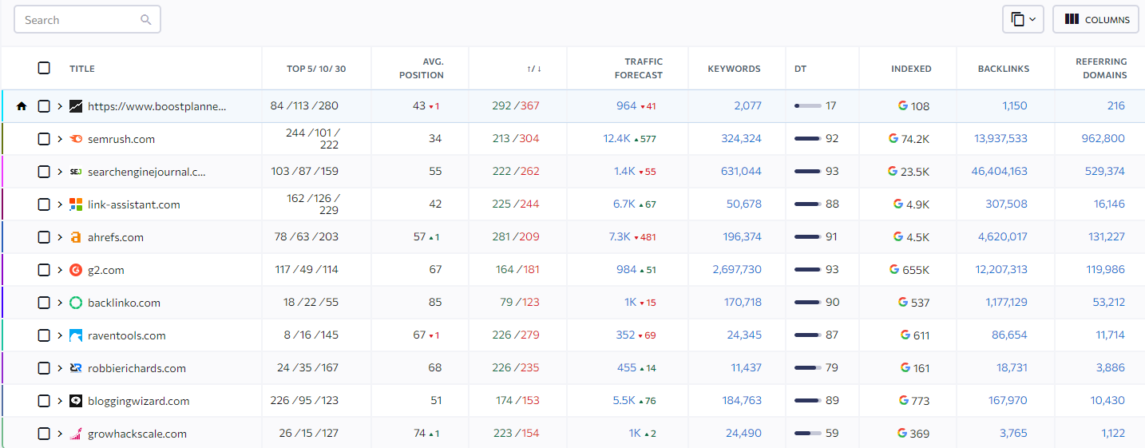Image resolution: width=1145 pixels, height=448 pixels.
Task: Select the growhackscale.com row checkbox
Action: point(44,434)
